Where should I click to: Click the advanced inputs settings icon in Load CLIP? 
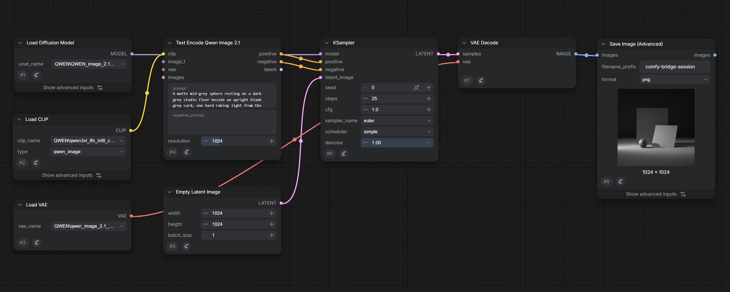[x=99, y=175]
